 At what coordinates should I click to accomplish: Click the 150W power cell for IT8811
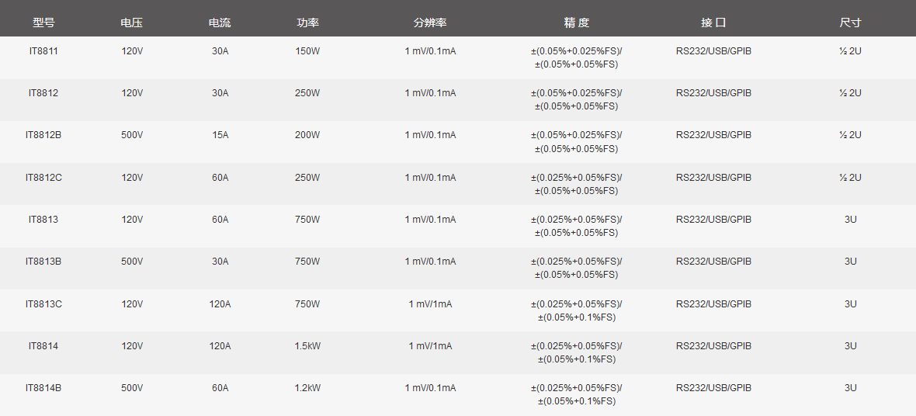(307, 50)
